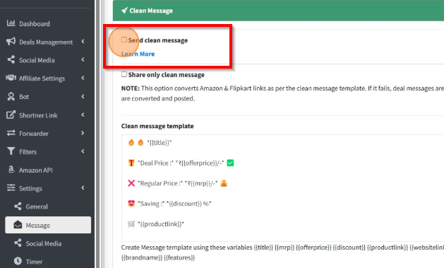Click the Amazon API logo icon
This screenshot has width=444, height=268.
(x=11, y=169)
